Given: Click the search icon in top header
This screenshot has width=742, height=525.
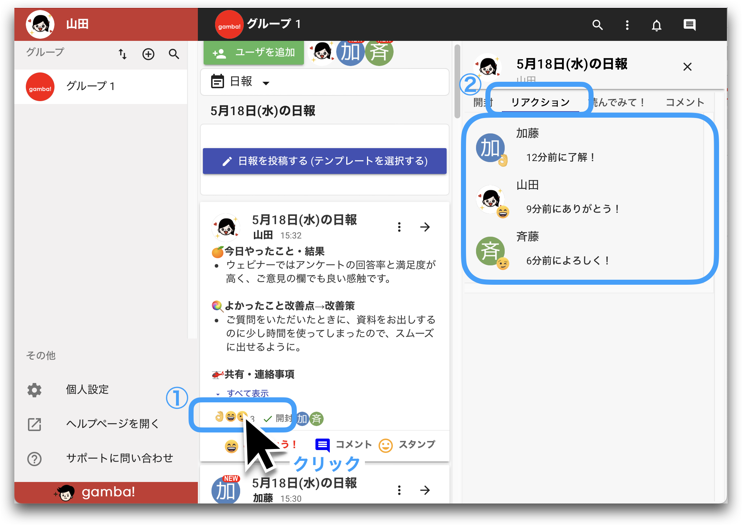Looking at the screenshot, I should [x=597, y=25].
